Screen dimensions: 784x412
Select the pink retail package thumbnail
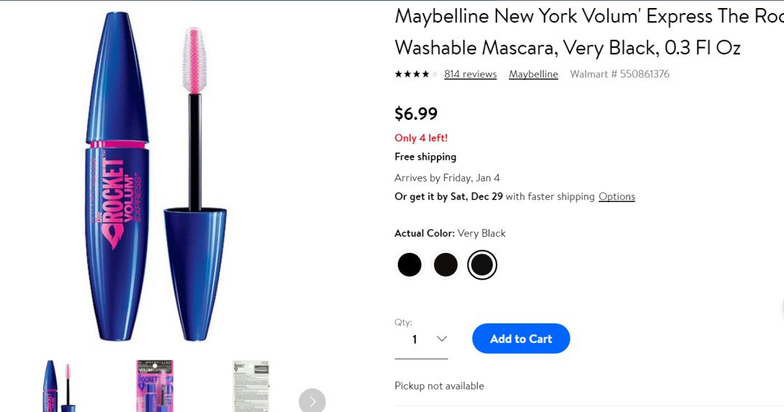(x=155, y=387)
